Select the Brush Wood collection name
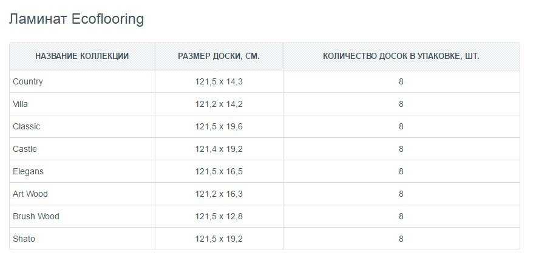Image resolution: width=536 pixels, height=266 pixels. pos(36,216)
